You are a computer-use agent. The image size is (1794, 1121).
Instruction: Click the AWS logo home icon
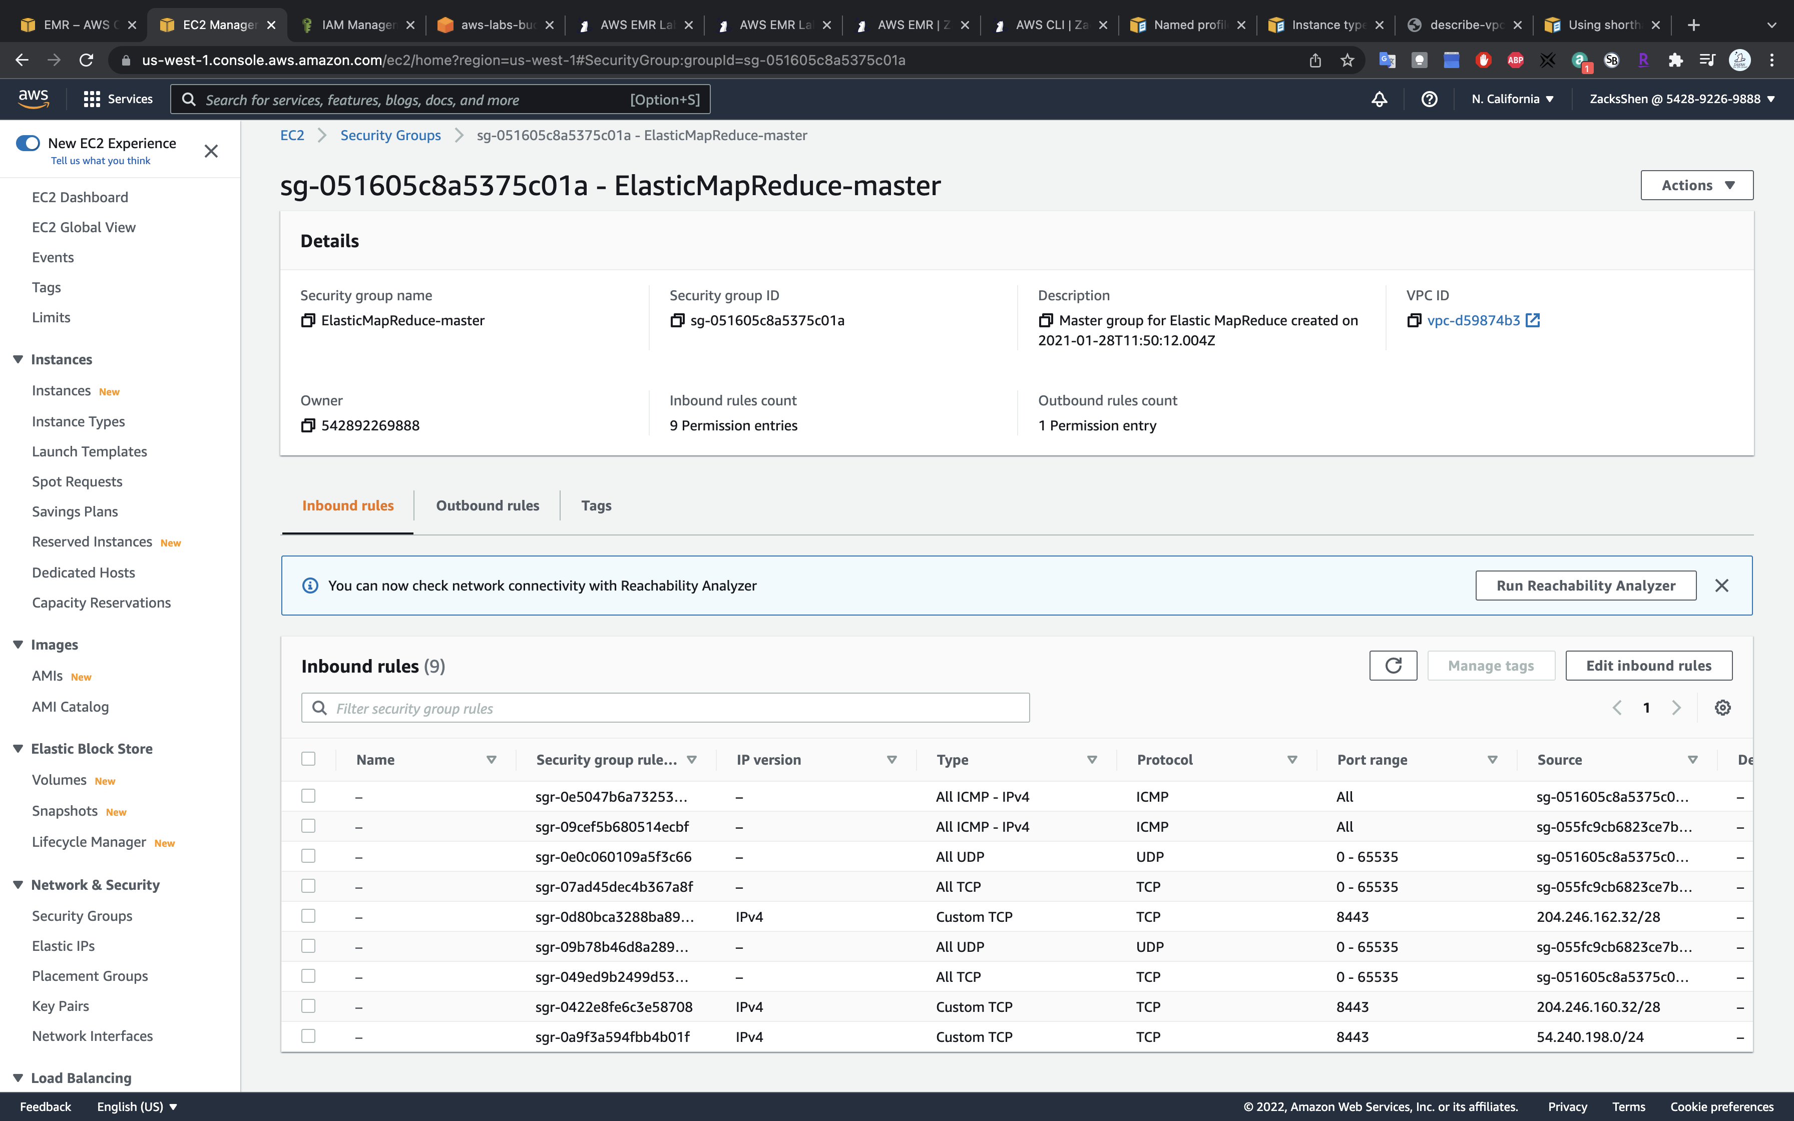[34, 100]
